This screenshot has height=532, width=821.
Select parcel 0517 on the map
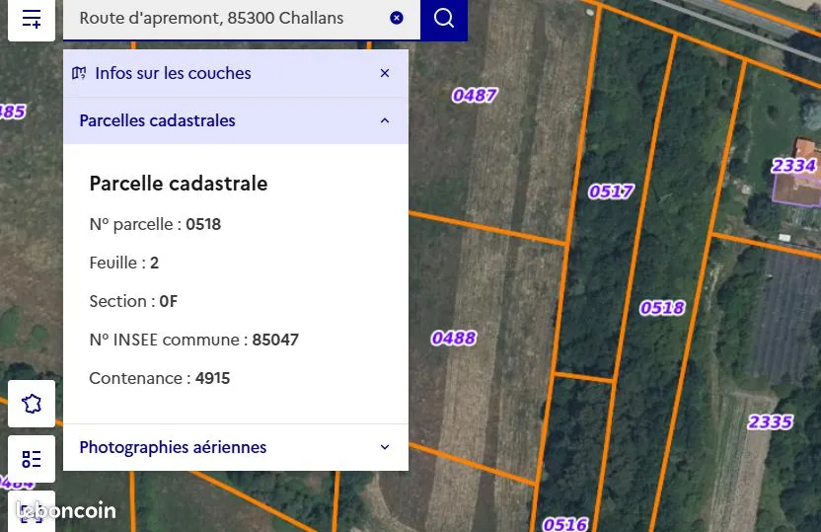(611, 191)
